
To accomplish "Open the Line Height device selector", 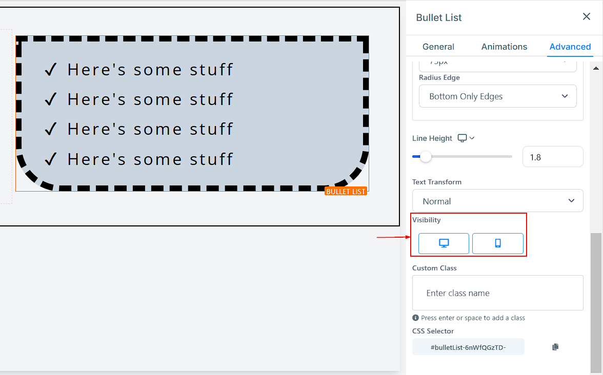I will pos(466,138).
